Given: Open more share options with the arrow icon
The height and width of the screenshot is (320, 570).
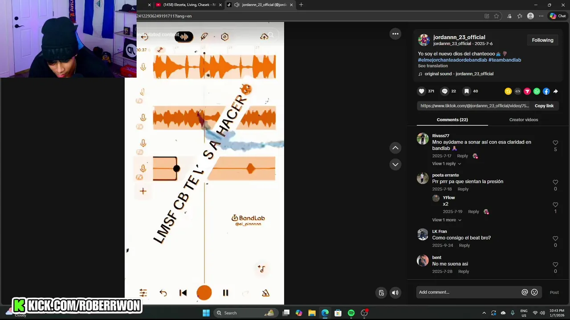Looking at the screenshot, I should tap(555, 91).
